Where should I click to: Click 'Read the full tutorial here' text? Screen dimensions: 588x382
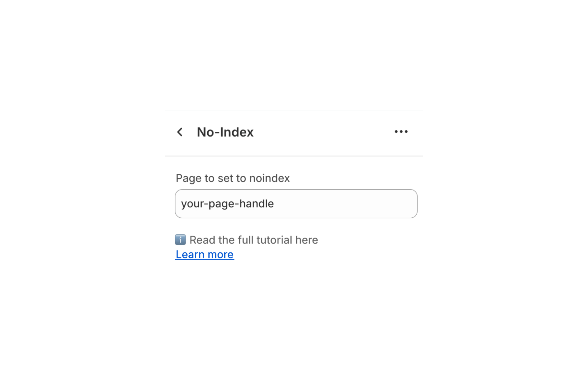coord(254,240)
